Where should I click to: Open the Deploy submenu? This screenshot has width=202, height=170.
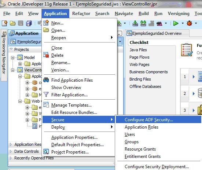click(79, 127)
